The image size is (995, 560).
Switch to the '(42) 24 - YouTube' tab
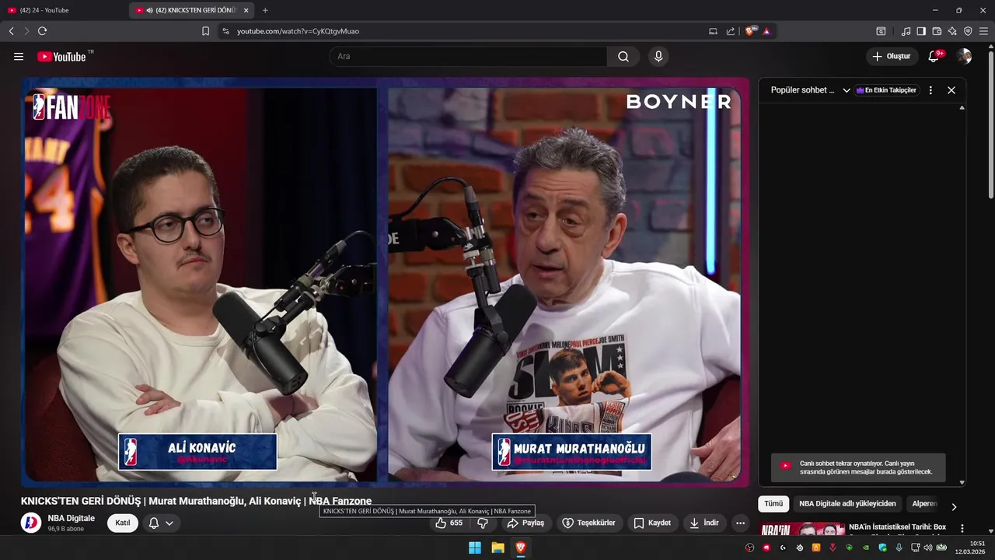[64, 10]
